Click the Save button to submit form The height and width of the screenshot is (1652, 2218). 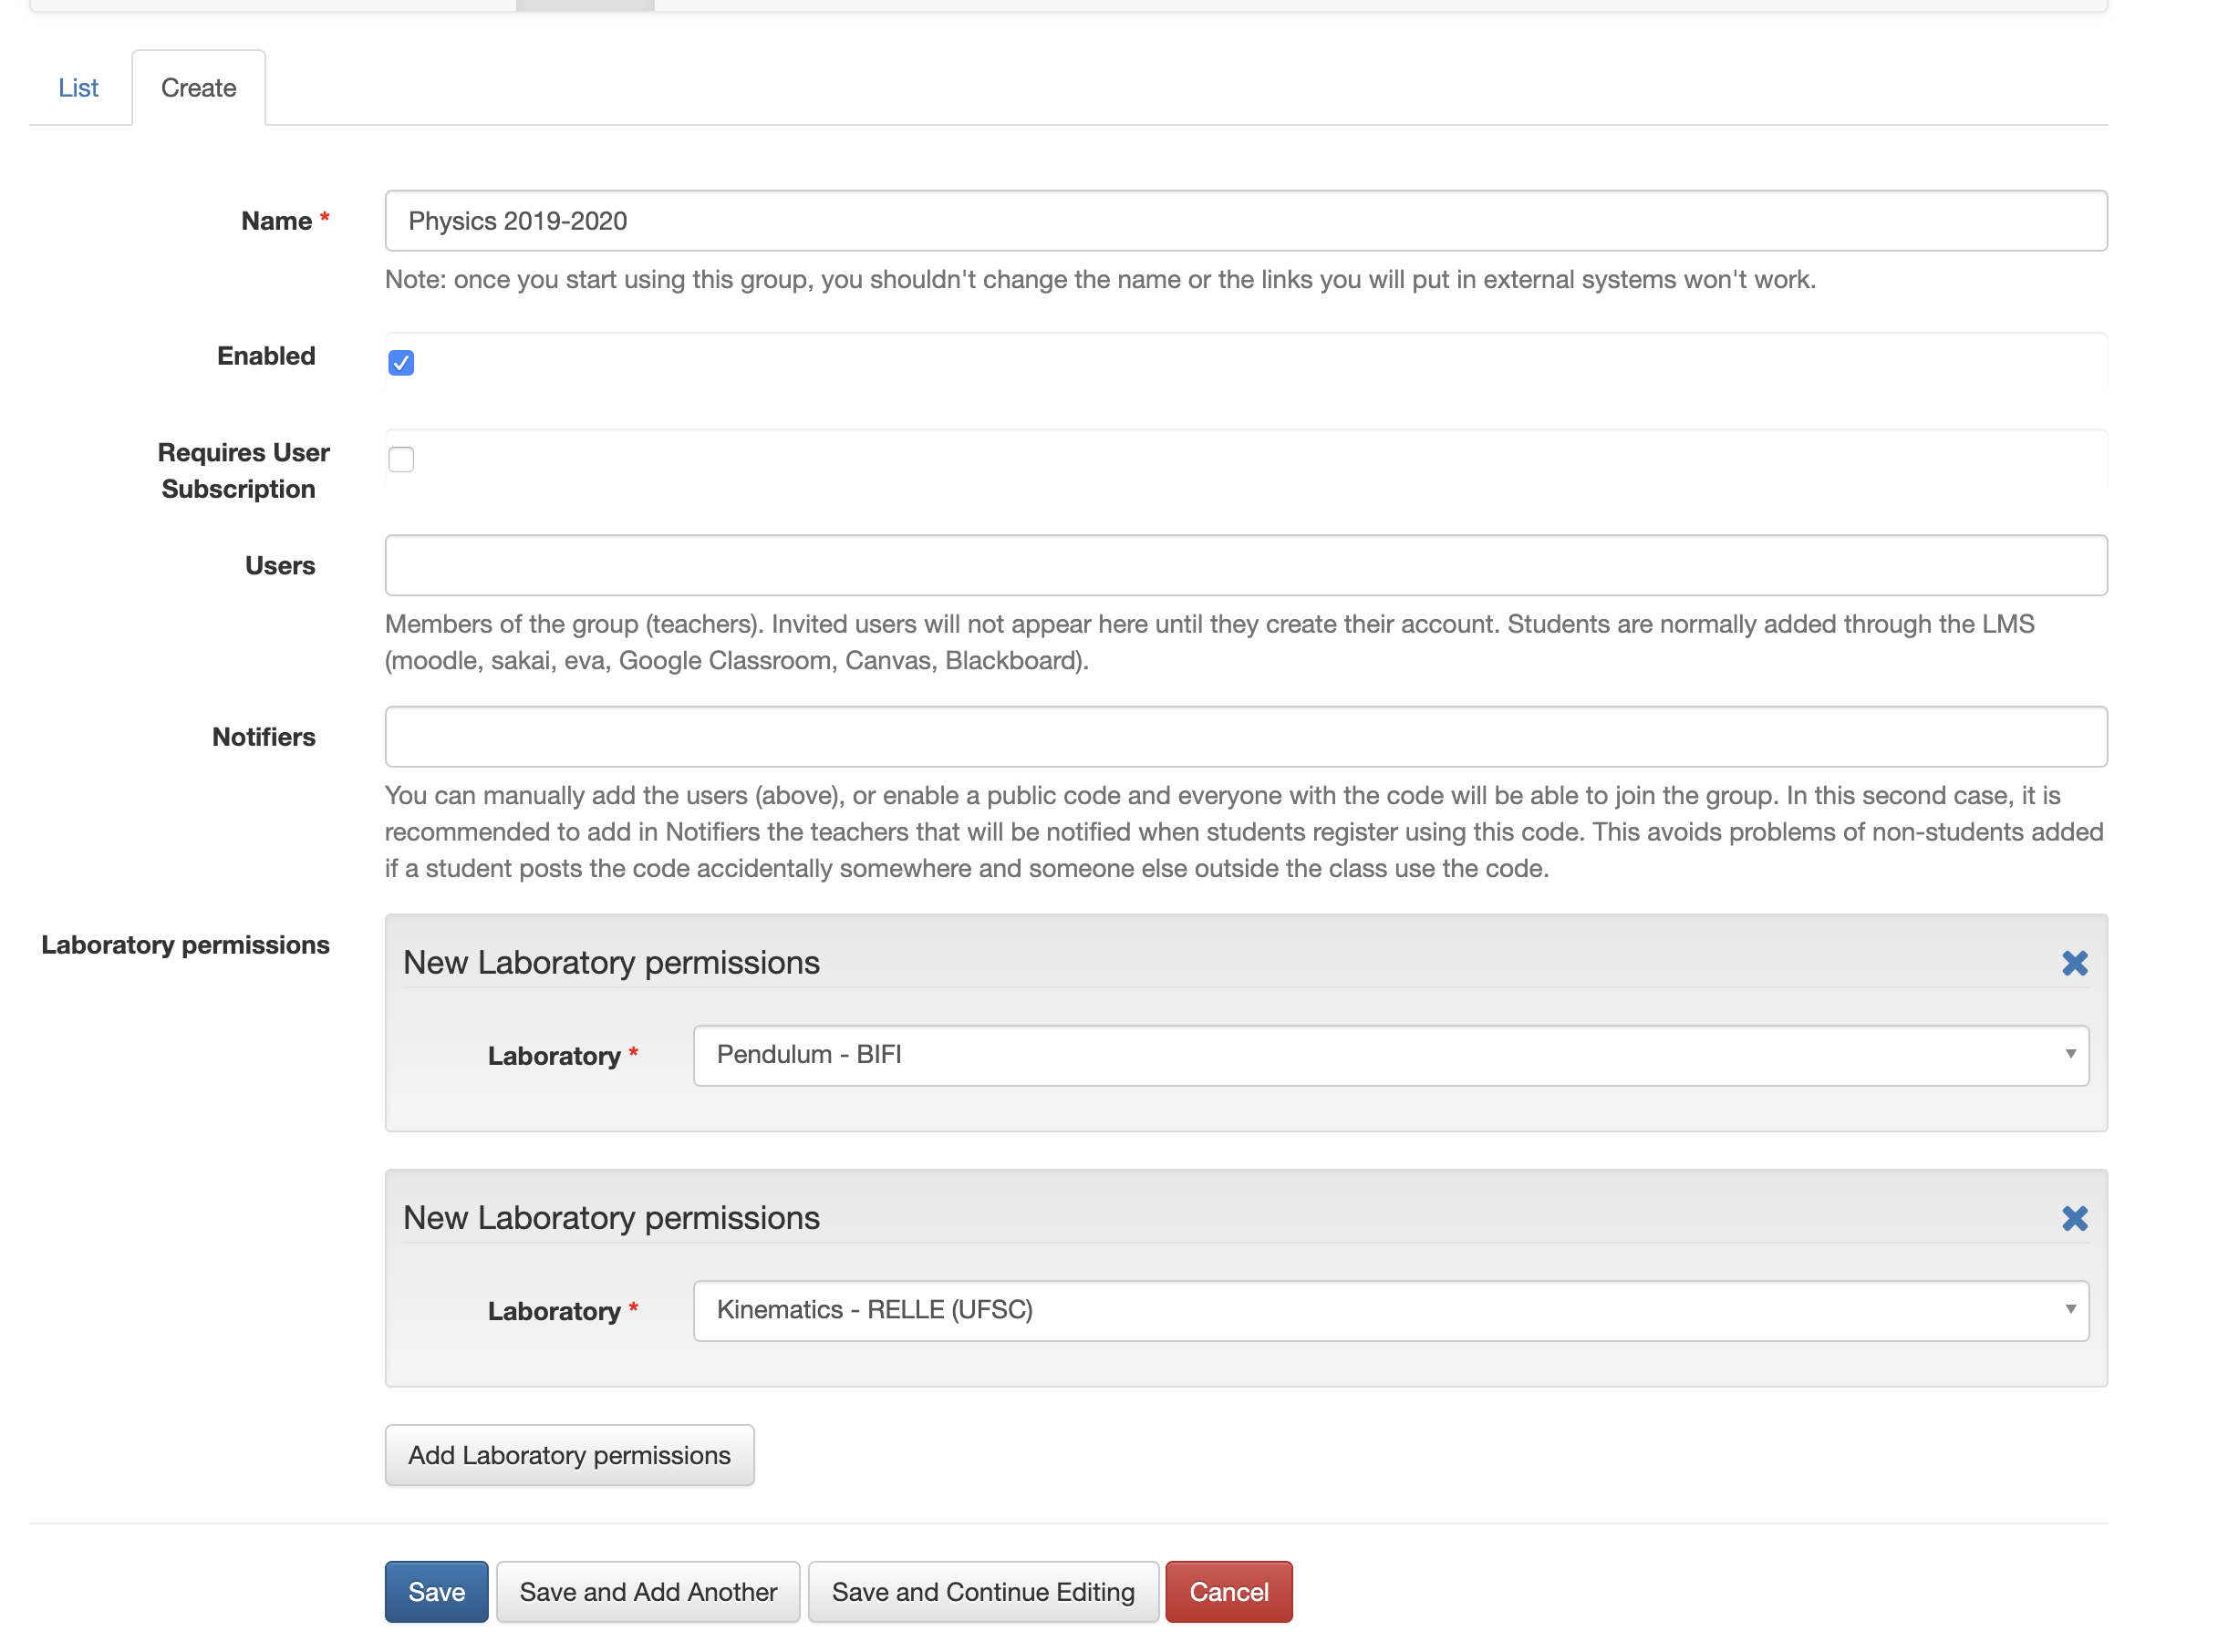[434, 1589]
